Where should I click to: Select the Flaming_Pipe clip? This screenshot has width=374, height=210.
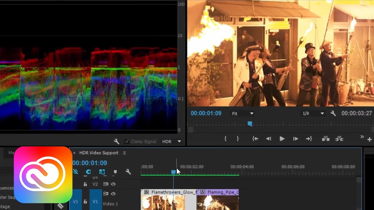[x=218, y=199]
